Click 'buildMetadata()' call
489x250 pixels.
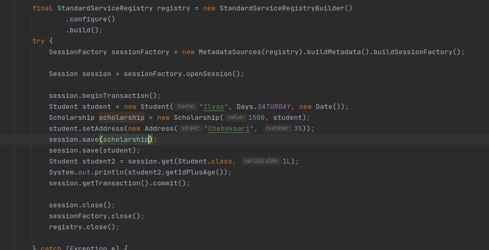coord(338,52)
